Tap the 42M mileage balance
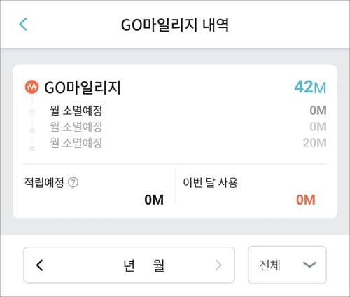350x297 pixels. (x=310, y=87)
